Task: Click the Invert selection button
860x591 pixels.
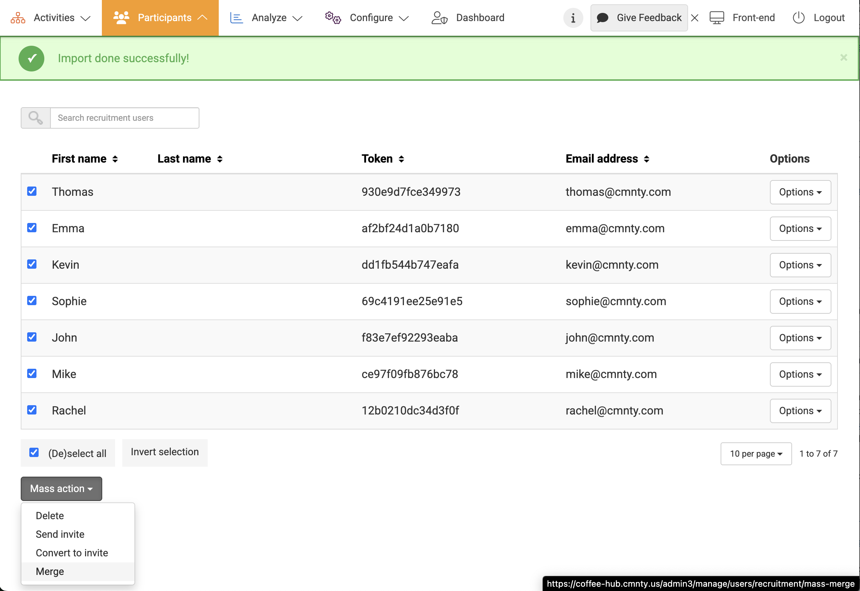Action: 165,452
